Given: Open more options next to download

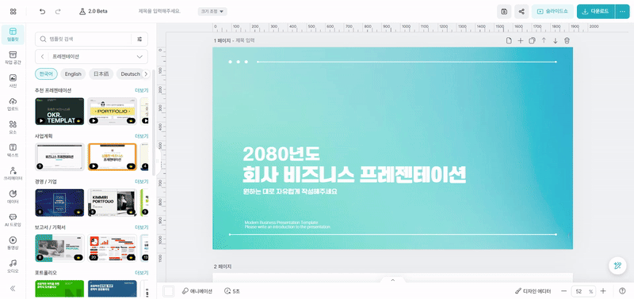Looking at the screenshot, I should coord(622,12).
